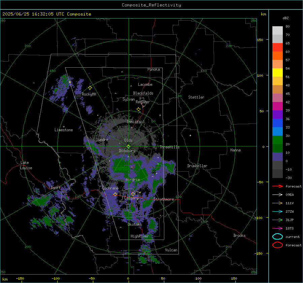Click the Airdrie city label
This screenshot has height=283, width=303.
click(133, 180)
